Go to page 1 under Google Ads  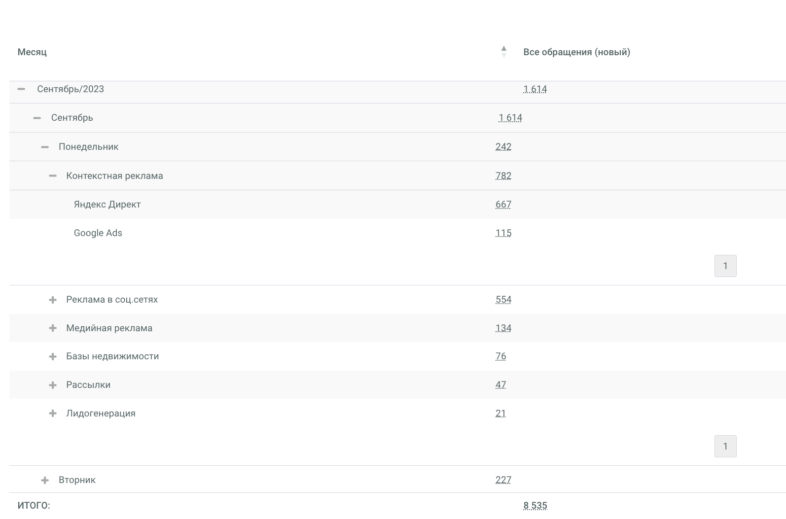tap(725, 266)
